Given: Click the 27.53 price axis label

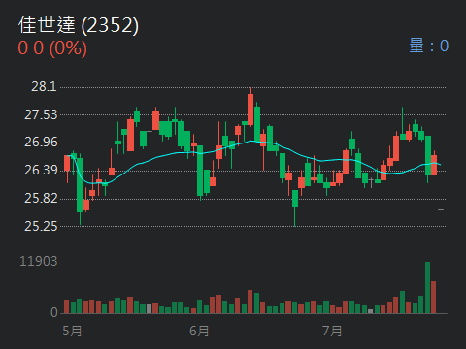Looking at the screenshot, I should [41, 114].
